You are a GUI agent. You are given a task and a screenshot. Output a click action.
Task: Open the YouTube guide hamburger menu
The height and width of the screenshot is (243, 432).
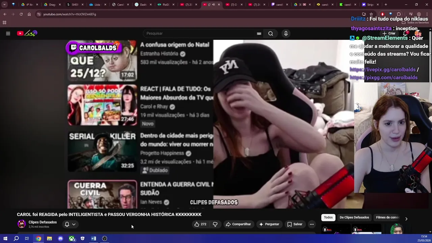(8, 33)
